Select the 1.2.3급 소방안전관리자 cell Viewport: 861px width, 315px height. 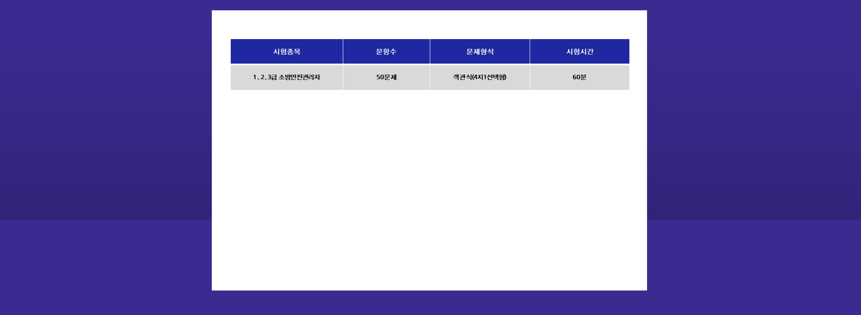[x=287, y=77]
